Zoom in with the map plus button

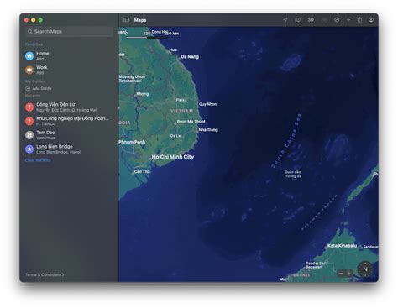349,274
